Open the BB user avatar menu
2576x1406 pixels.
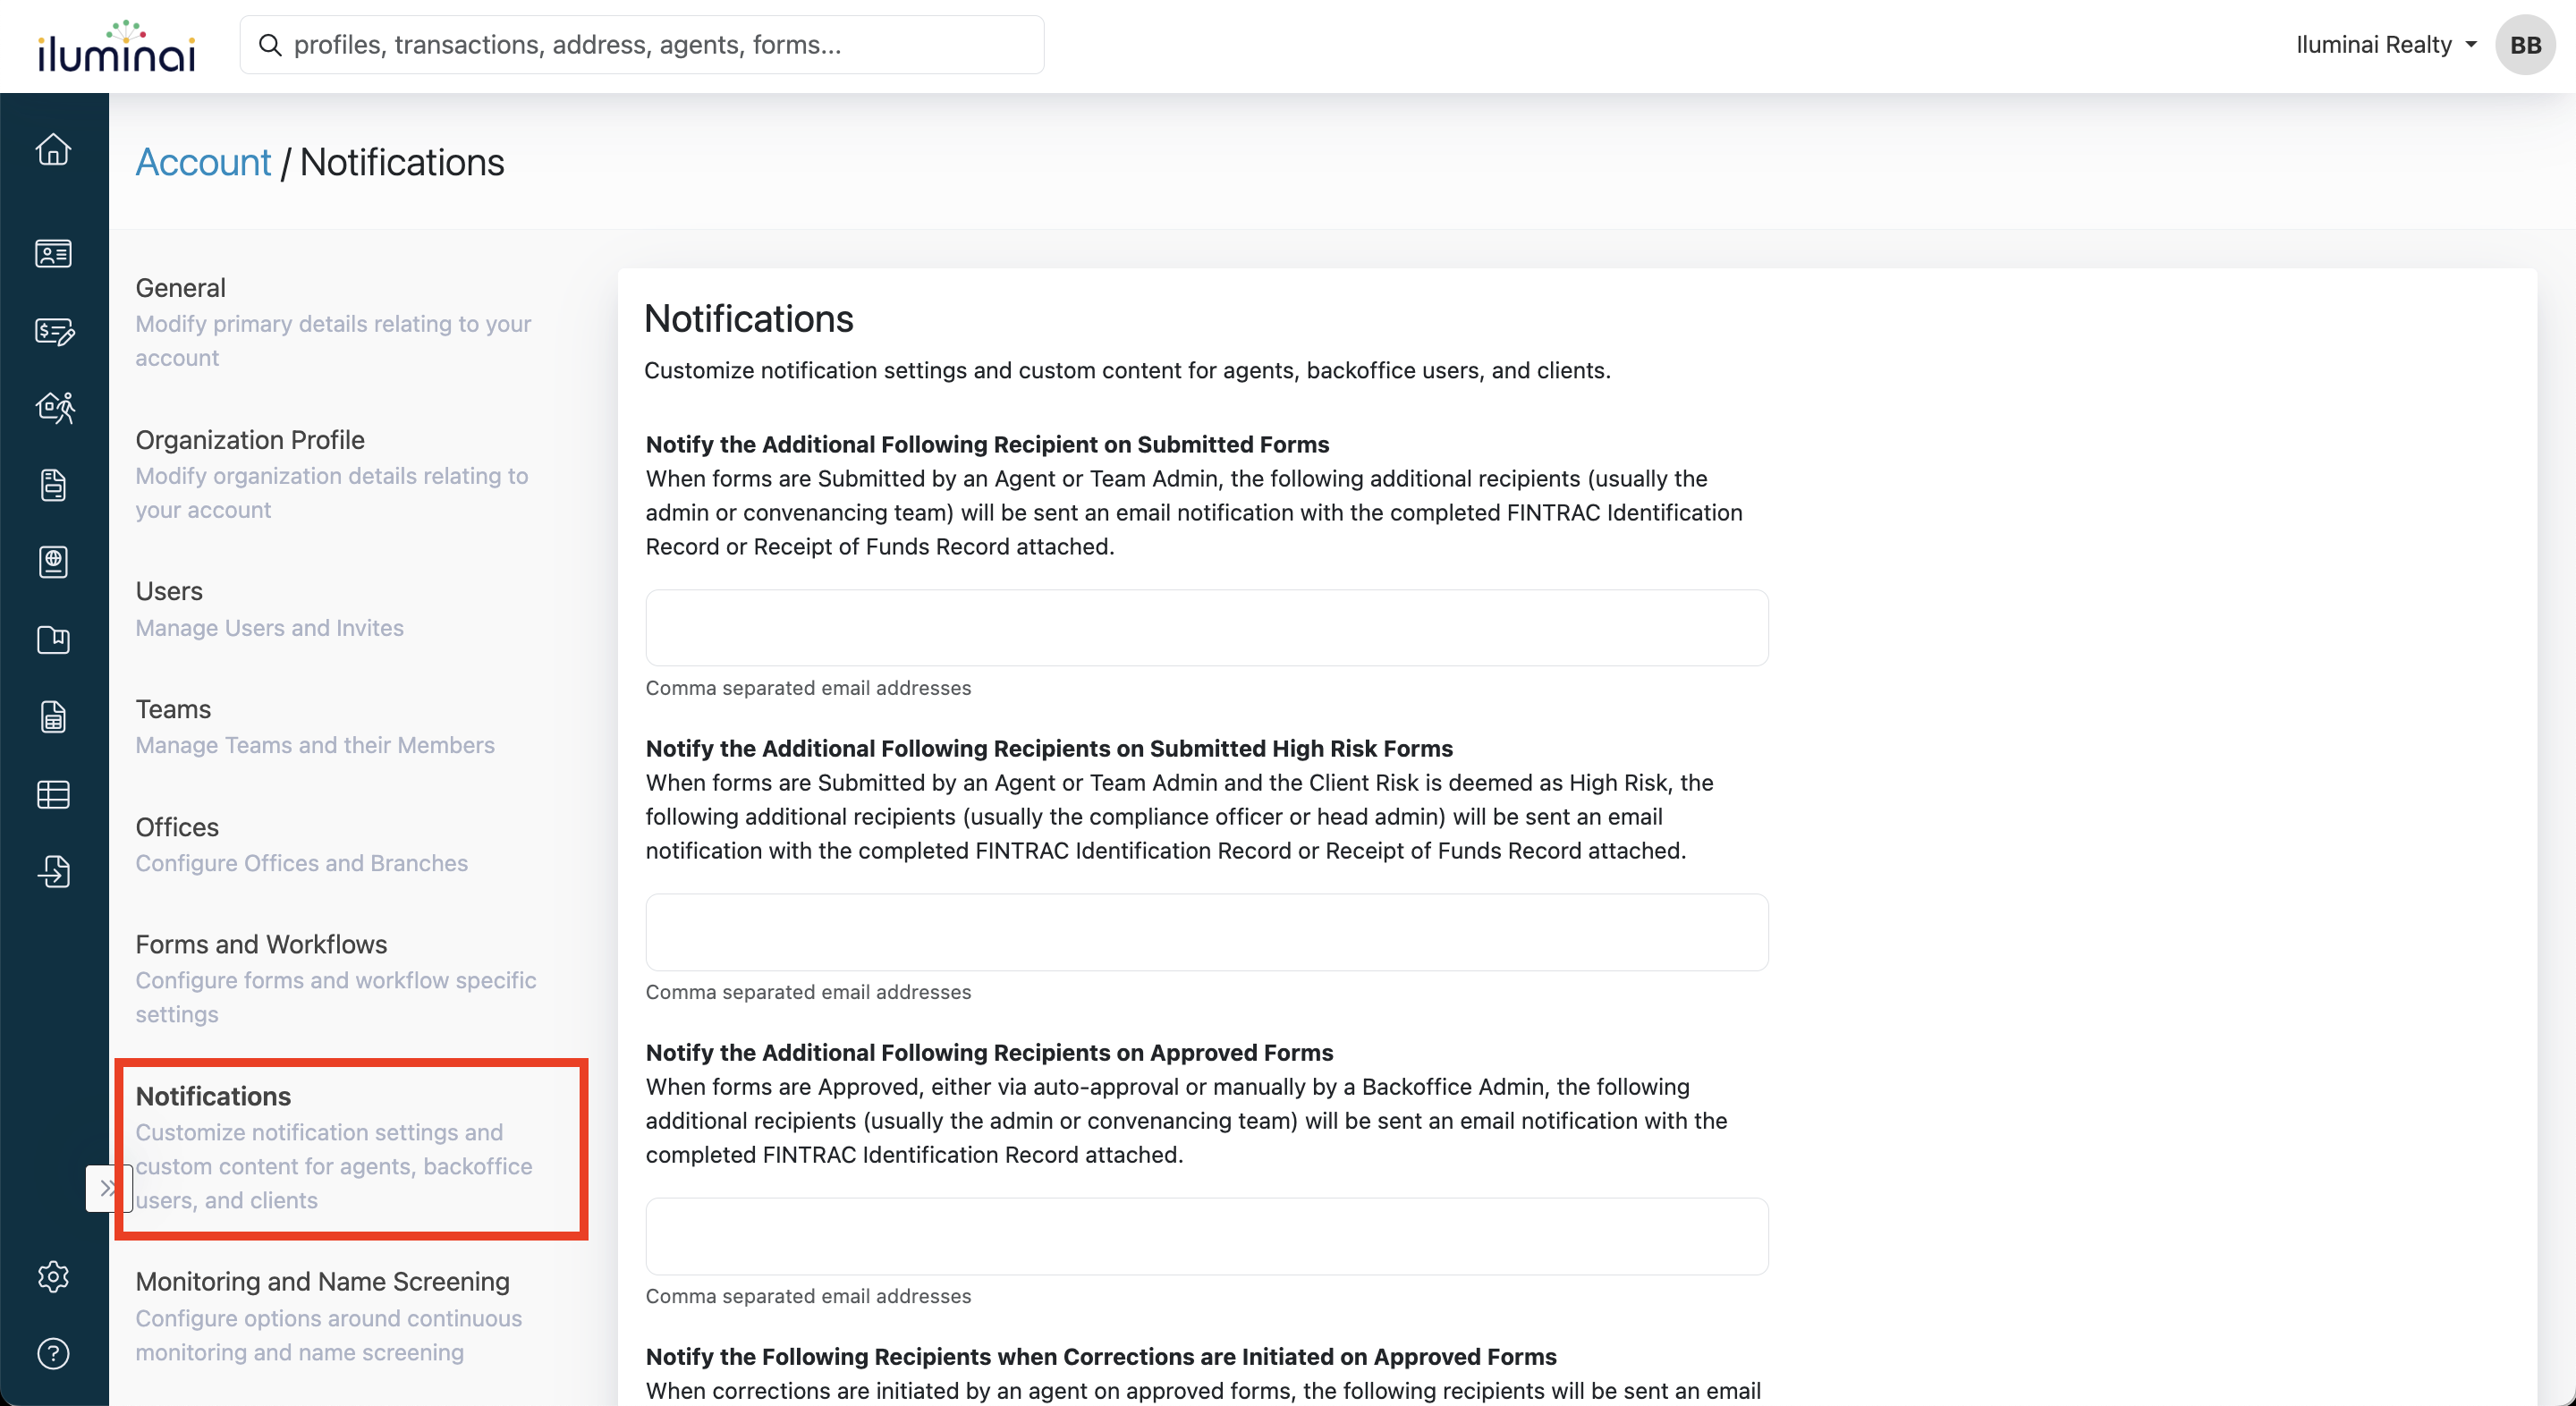point(2525,45)
